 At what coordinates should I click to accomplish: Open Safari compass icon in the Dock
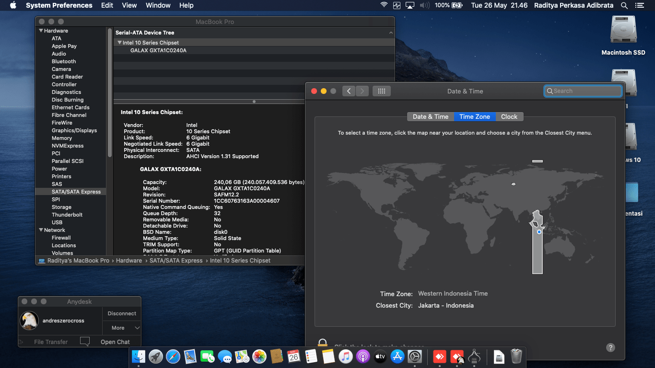pyautogui.click(x=173, y=356)
